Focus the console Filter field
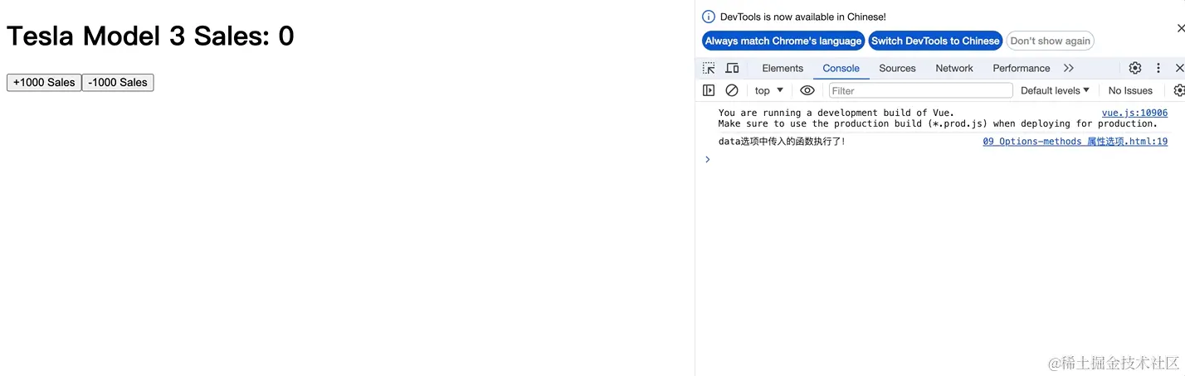The height and width of the screenshot is (376, 1185). click(921, 90)
